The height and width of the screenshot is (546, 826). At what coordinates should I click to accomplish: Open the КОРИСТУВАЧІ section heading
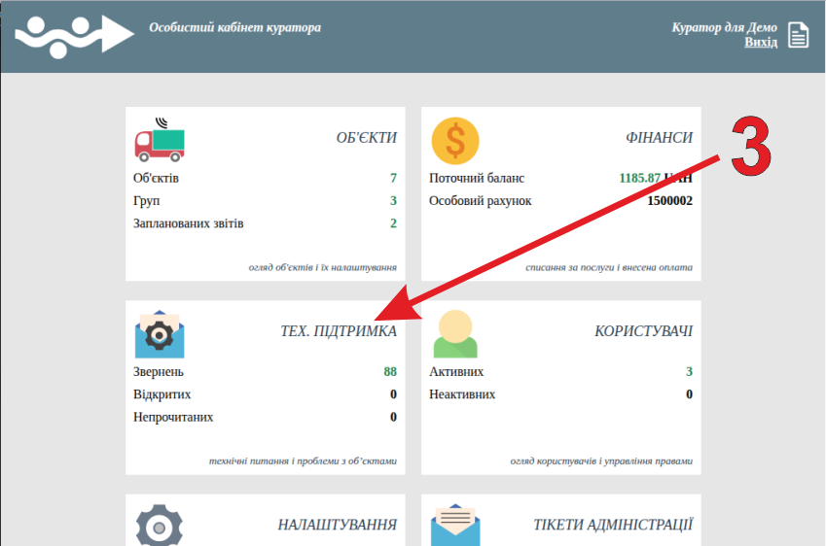643,332
